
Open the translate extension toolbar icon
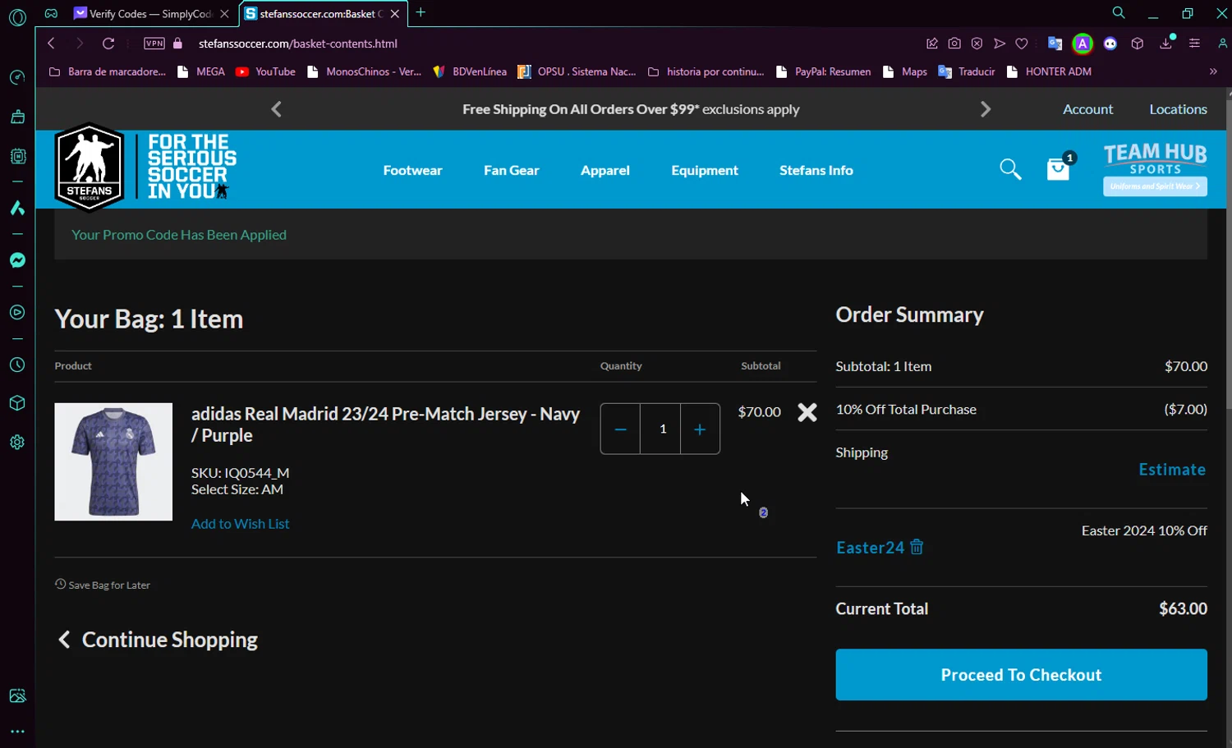1055,44
